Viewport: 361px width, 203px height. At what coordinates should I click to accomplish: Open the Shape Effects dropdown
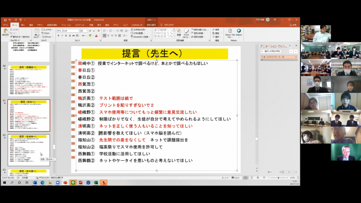pos(198,37)
